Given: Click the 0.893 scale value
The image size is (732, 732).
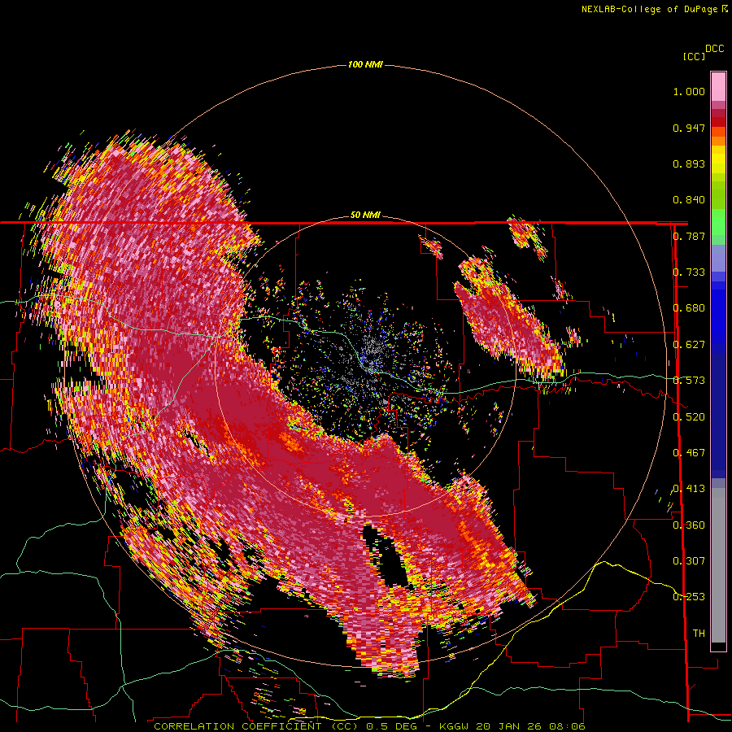Looking at the screenshot, I should click(689, 163).
